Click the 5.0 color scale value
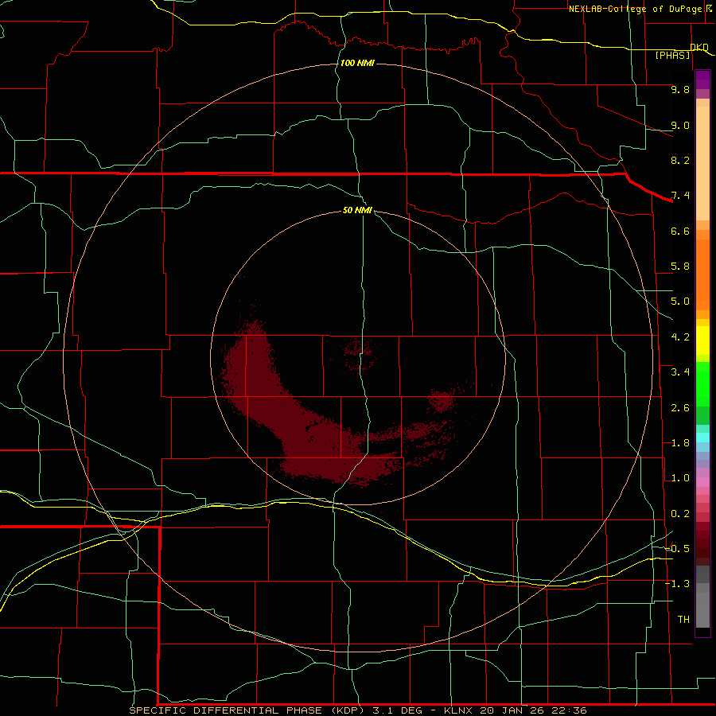Image resolution: width=716 pixels, height=716 pixels. (680, 302)
